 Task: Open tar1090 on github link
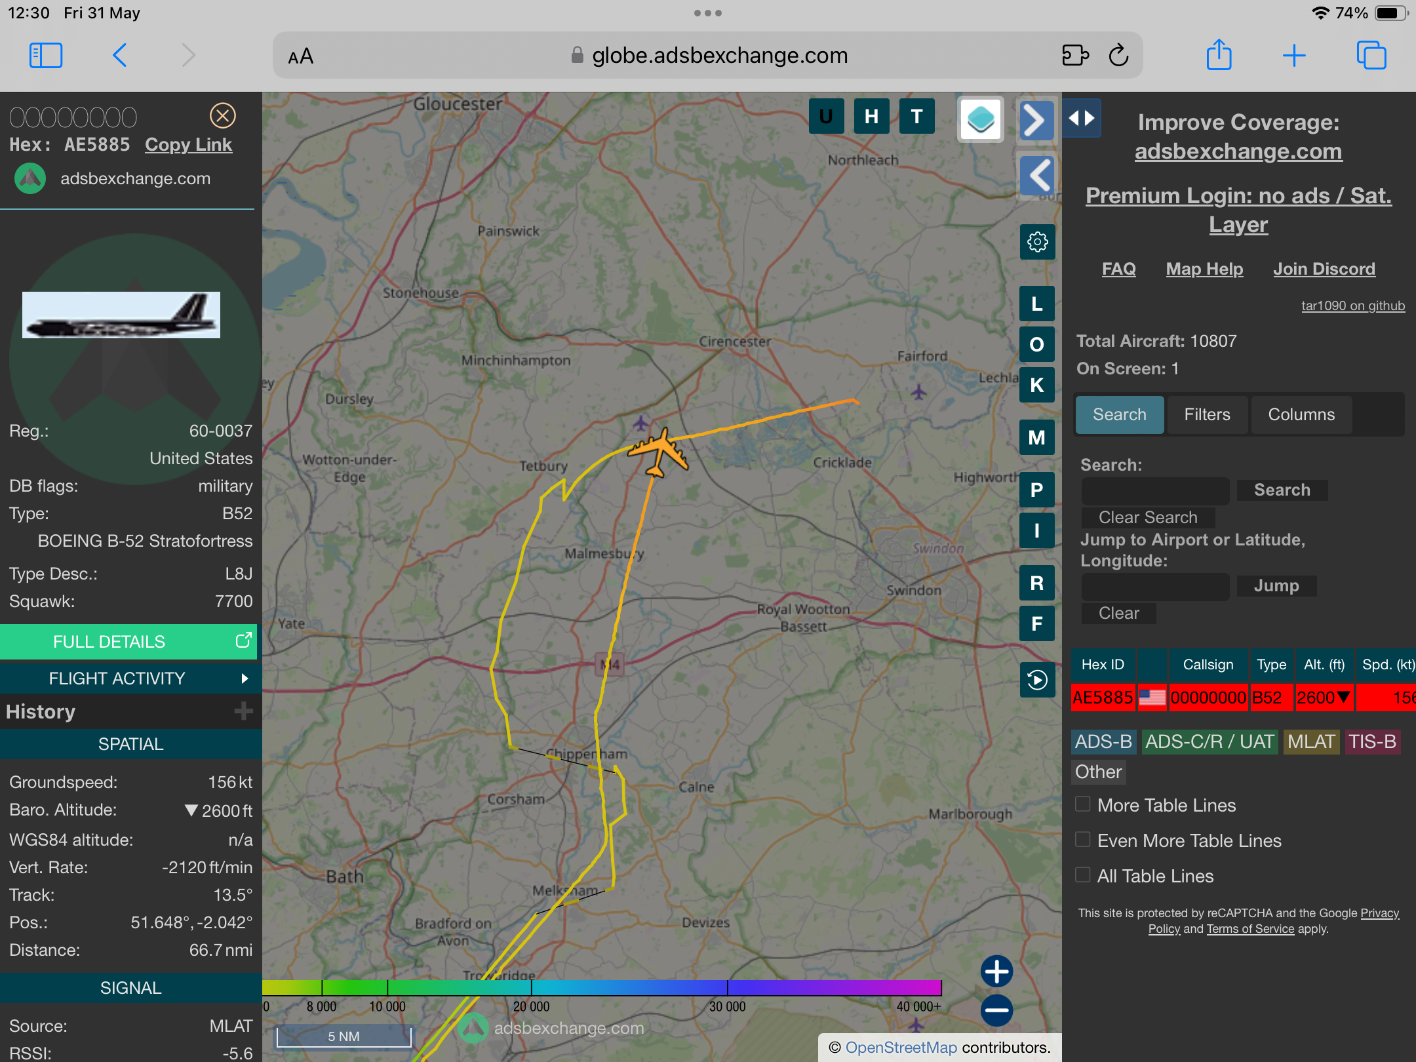[x=1353, y=305]
